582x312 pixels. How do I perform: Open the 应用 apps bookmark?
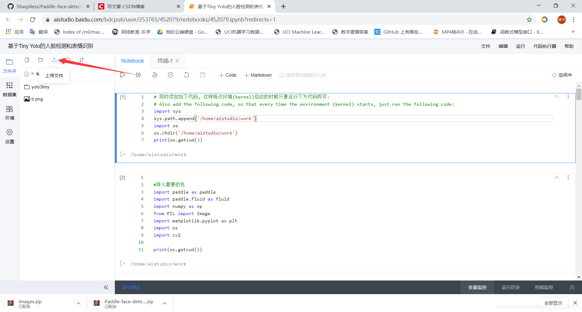pos(15,32)
